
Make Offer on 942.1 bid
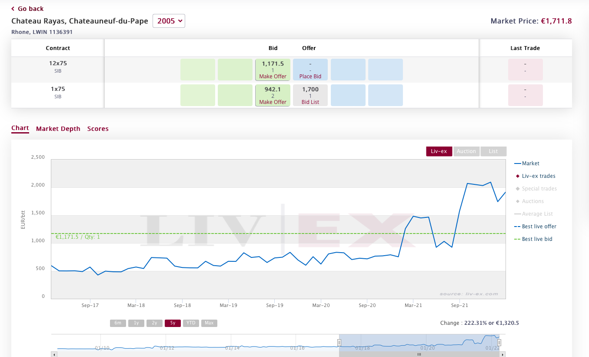273,102
